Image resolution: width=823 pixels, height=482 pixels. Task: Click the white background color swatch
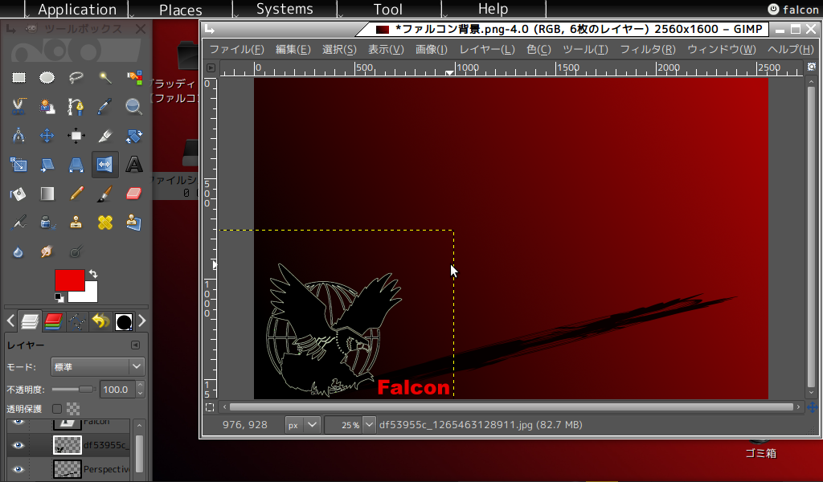pyautogui.click(x=89, y=296)
